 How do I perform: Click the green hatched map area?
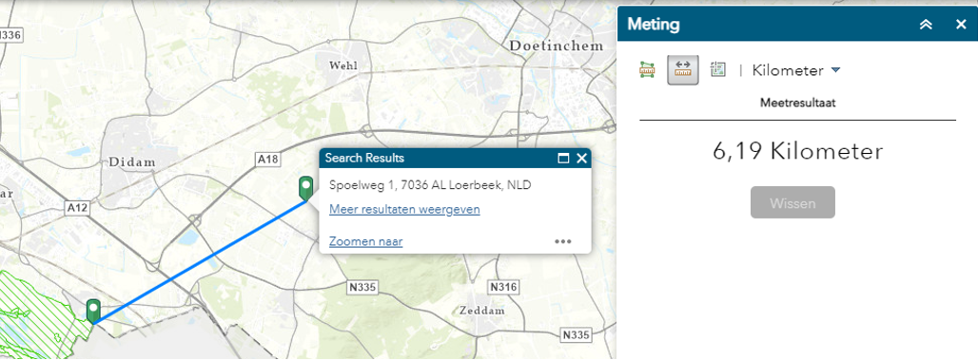37,312
